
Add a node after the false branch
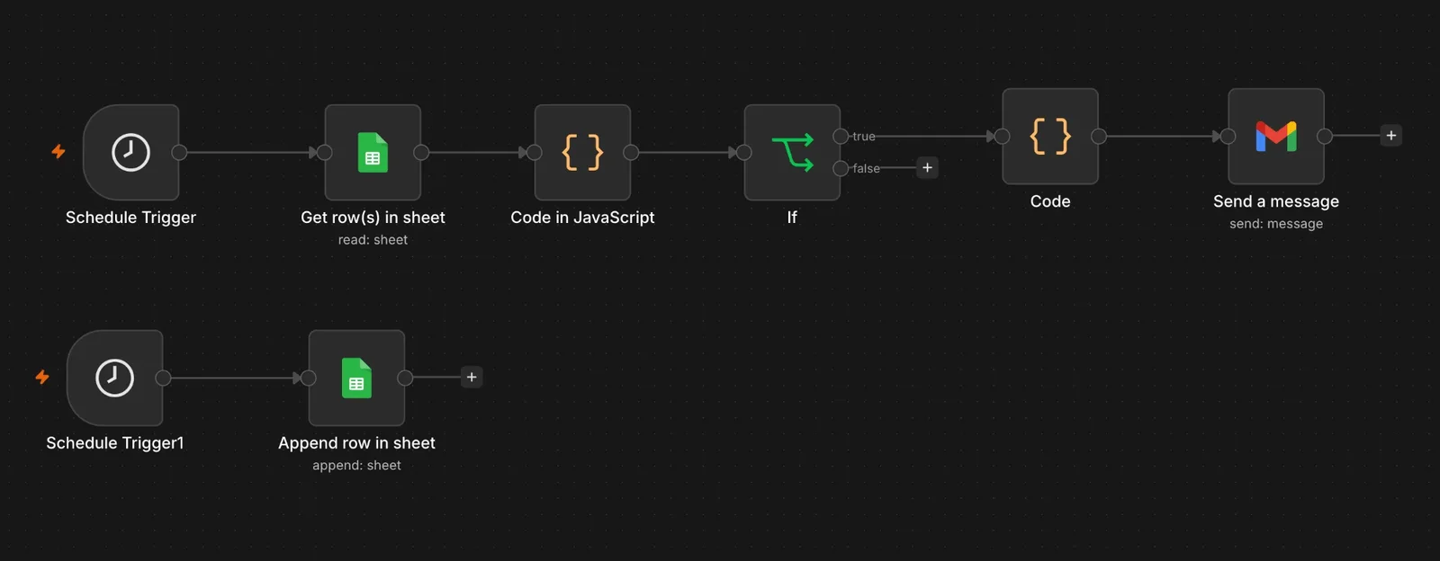coord(927,167)
